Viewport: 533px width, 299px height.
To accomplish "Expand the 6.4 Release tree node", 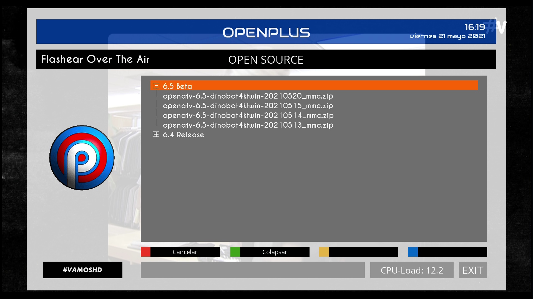I will tap(156, 134).
